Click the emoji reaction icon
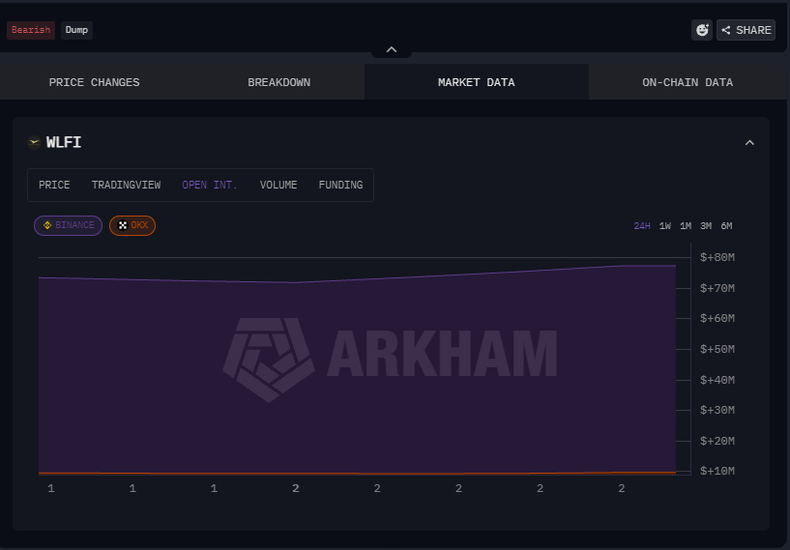 pyautogui.click(x=702, y=30)
